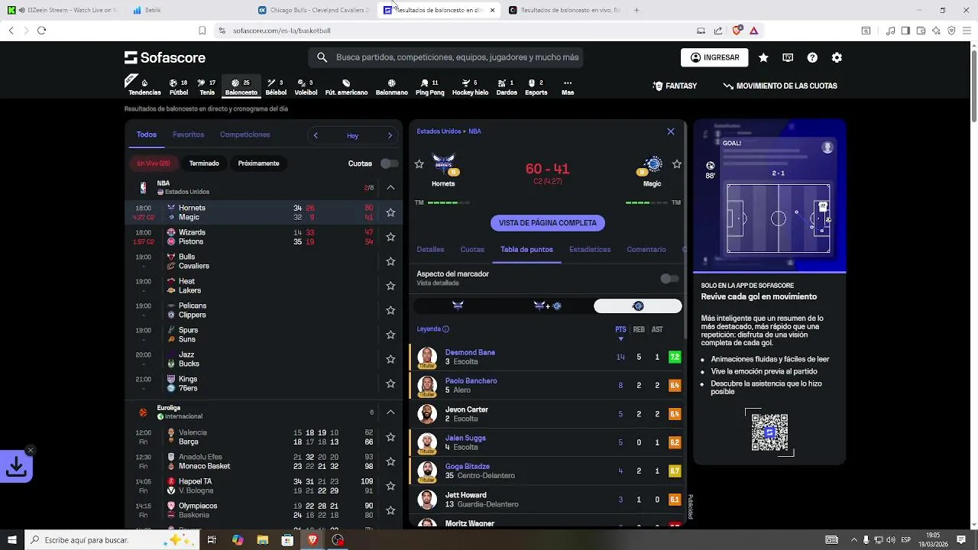Switch to Favoritos tab
Viewport: 978px width, 550px height.
(188, 134)
